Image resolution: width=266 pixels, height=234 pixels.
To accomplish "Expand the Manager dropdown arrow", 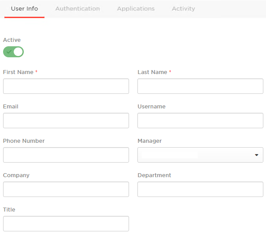I will click(256, 155).
